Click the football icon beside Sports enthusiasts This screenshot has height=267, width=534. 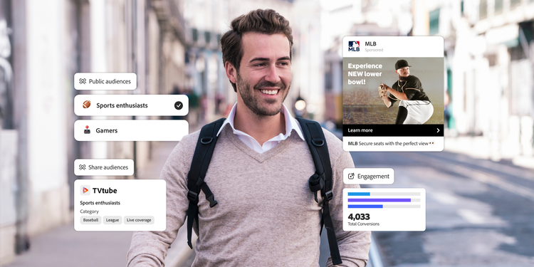[x=86, y=105]
